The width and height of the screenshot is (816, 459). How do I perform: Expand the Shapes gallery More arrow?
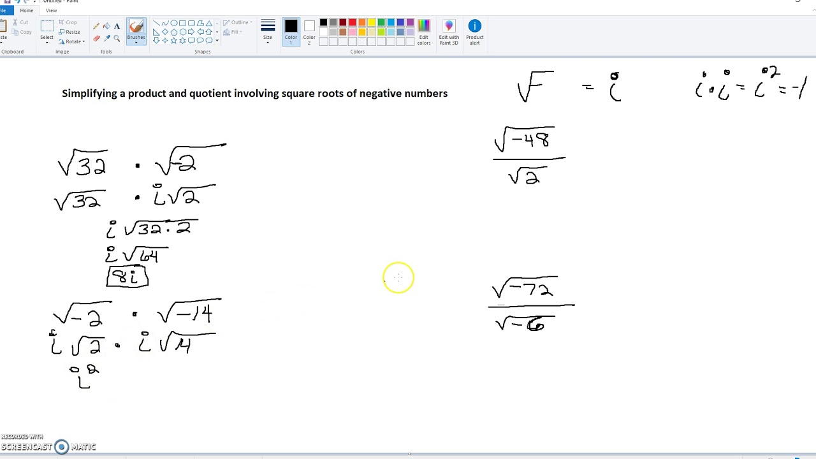(217, 40)
